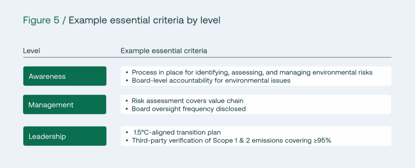Click 'Example essential criteria by level' heading
This screenshot has height=168, width=415.
coord(145,21)
